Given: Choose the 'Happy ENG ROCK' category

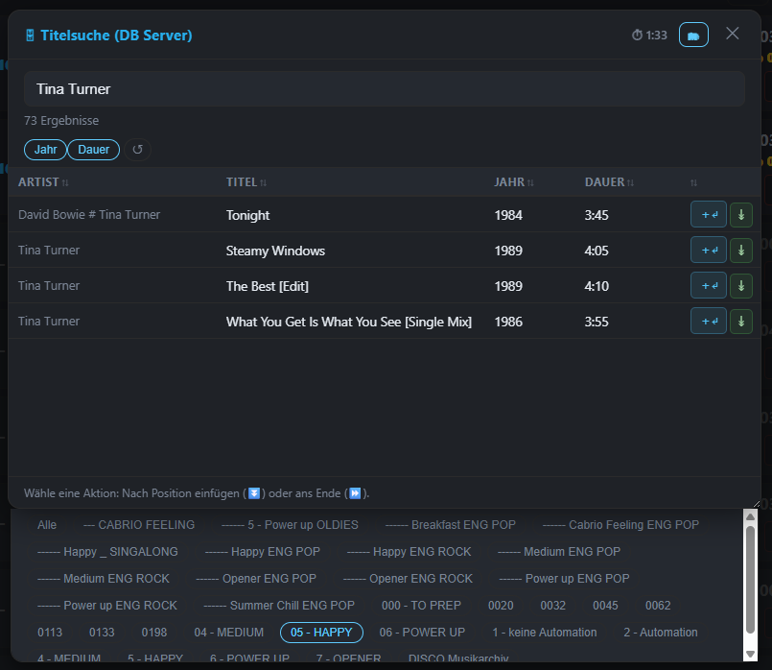Looking at the screenshot, I should click(409, 552).
